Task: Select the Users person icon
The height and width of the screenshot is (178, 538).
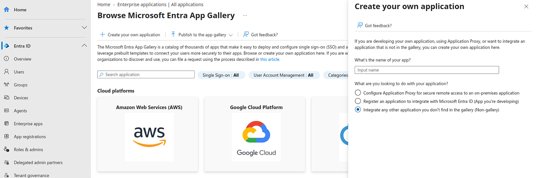Action: [x=6, y=71]
